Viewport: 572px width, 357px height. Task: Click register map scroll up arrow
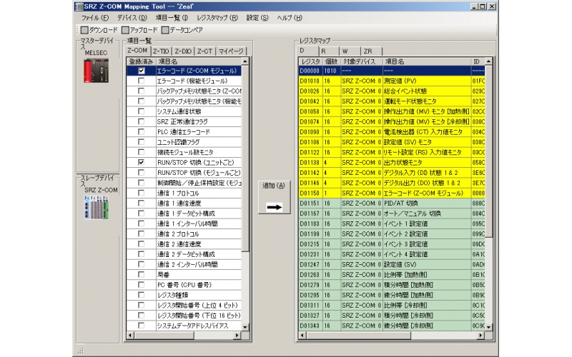pyautogui.click(x=489, y=61)
